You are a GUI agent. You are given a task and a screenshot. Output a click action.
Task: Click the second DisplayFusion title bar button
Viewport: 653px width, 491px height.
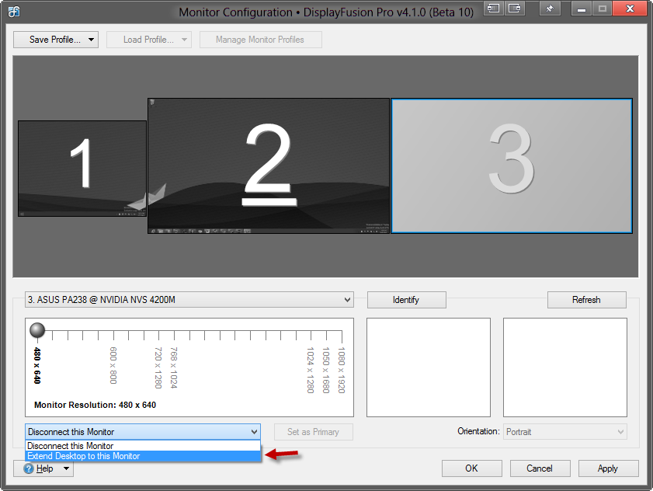[516, 9]
